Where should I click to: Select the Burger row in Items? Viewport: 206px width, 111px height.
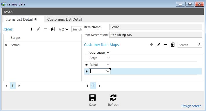pos(43,38)
